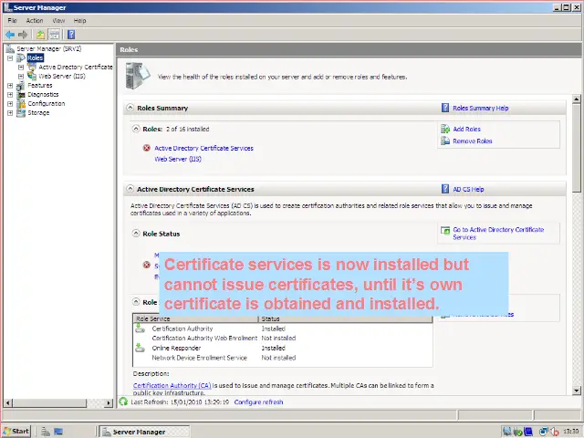The width and height of the screenshot is (584, 438).
Task: Select the Network Device Enrollment Service row
Action: pos(283,358)
